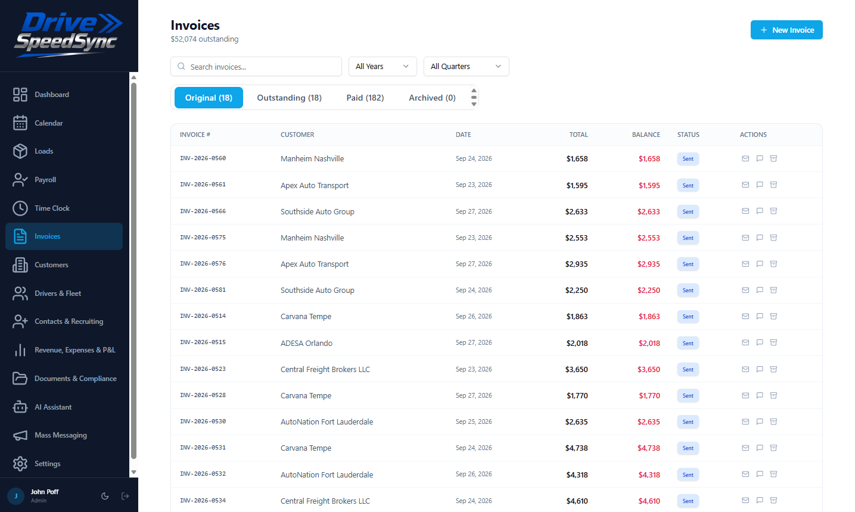855x512 pixels.
Task: Click envelope icon on invoice INV-2026-0523
Action: coord(745,369)
